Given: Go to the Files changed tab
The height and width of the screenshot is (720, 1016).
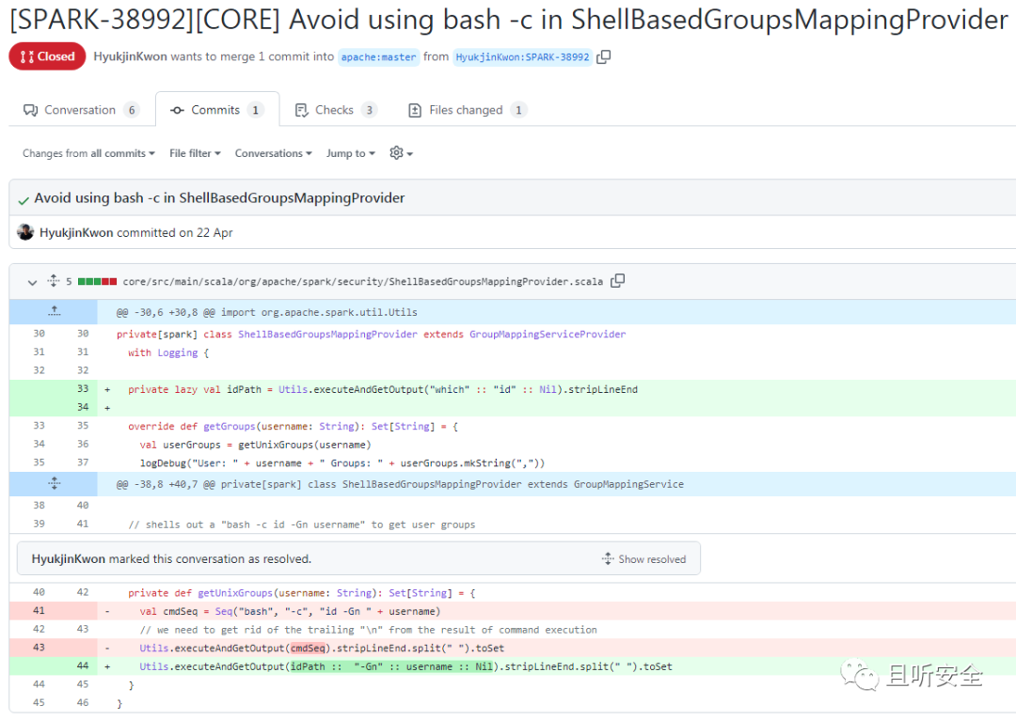Looking at the screenshot, I should point(468,110).
